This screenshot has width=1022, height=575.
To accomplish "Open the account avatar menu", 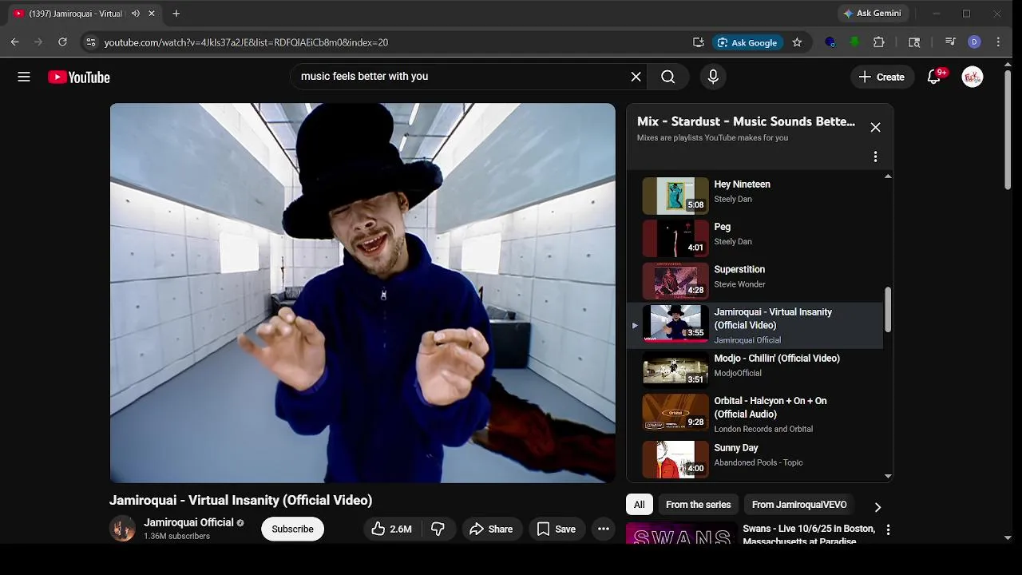I will [972, 77].
